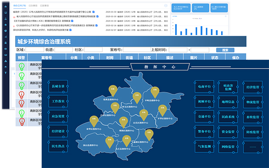
Task: Click the 区域 input field
Action: 35,50
